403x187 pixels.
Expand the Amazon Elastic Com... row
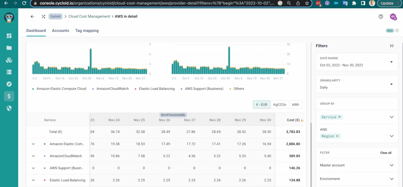point(33,144)
